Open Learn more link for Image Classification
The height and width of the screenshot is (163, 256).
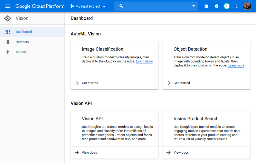[144, 61]
